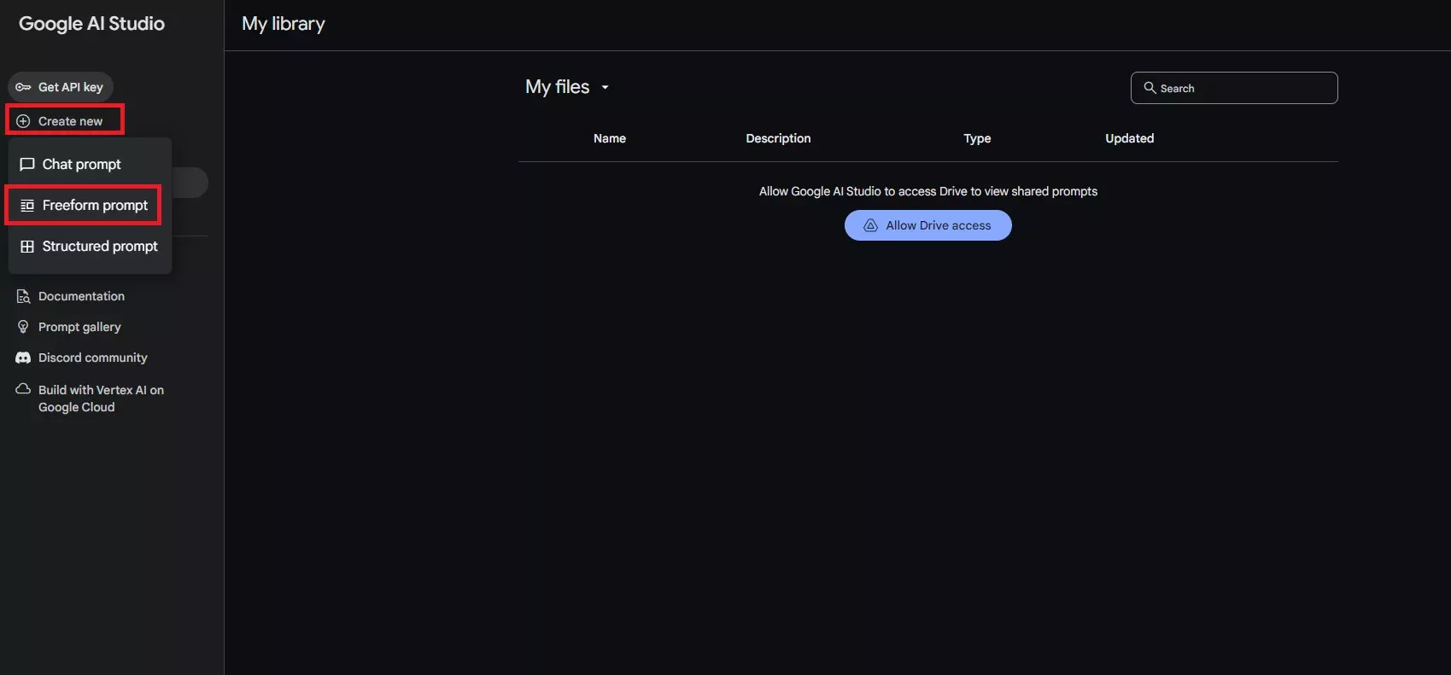Click the Updated column header
This screenshot has height=675, width=1451.
[1129, 138]
